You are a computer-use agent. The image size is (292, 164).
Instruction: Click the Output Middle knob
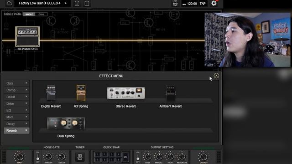tap(159, 157)
